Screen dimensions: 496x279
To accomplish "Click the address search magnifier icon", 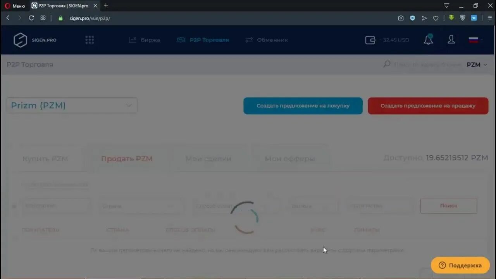I will pos(387,64).
